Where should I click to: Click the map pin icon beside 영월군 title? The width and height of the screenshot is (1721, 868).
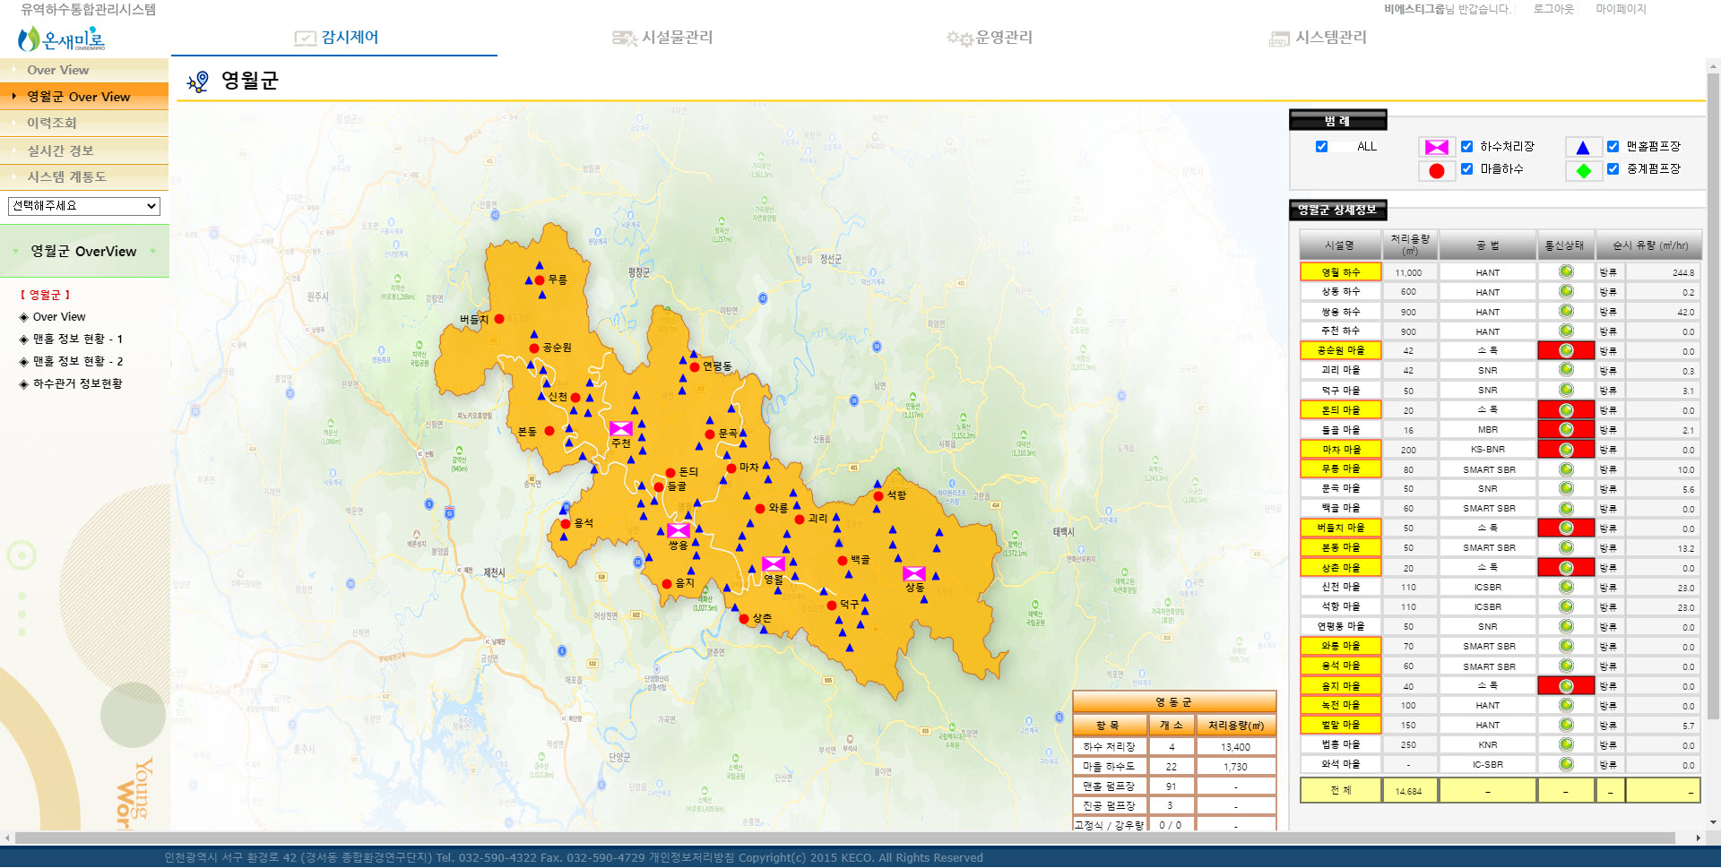197,82
